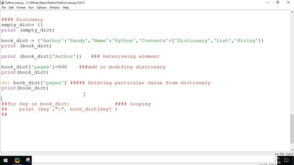This screenshot has width=294, height=165.
Task: Click the 'print (empty_dict)' line
Action: coord(28,30)
